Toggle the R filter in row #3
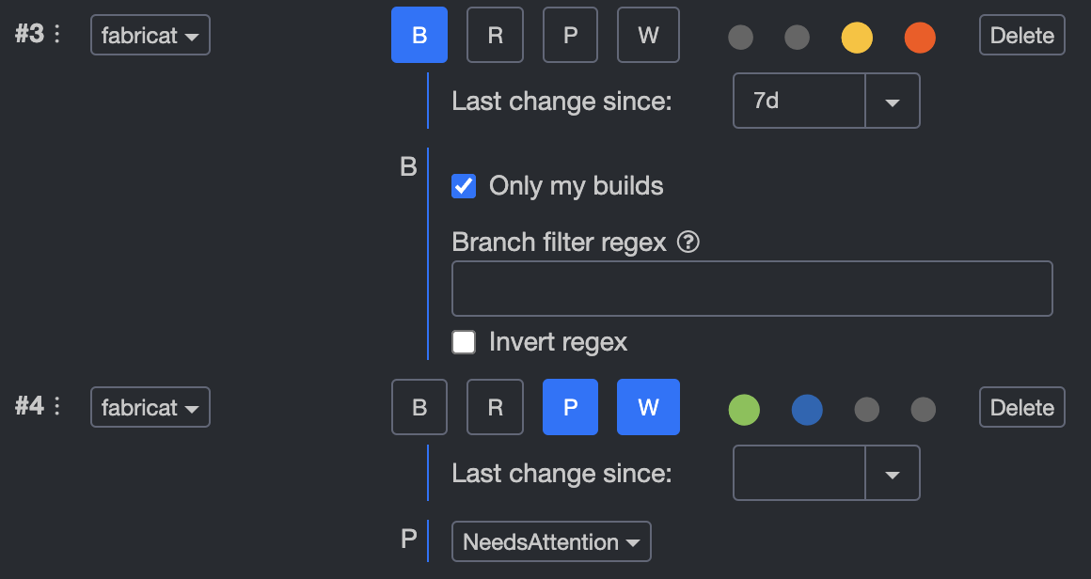 tap(495, 36)
